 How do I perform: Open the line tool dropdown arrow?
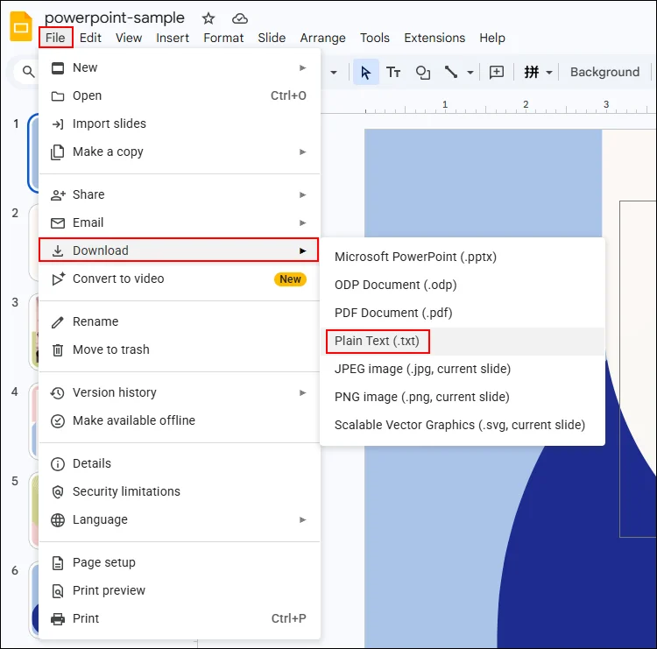(470, 73)
